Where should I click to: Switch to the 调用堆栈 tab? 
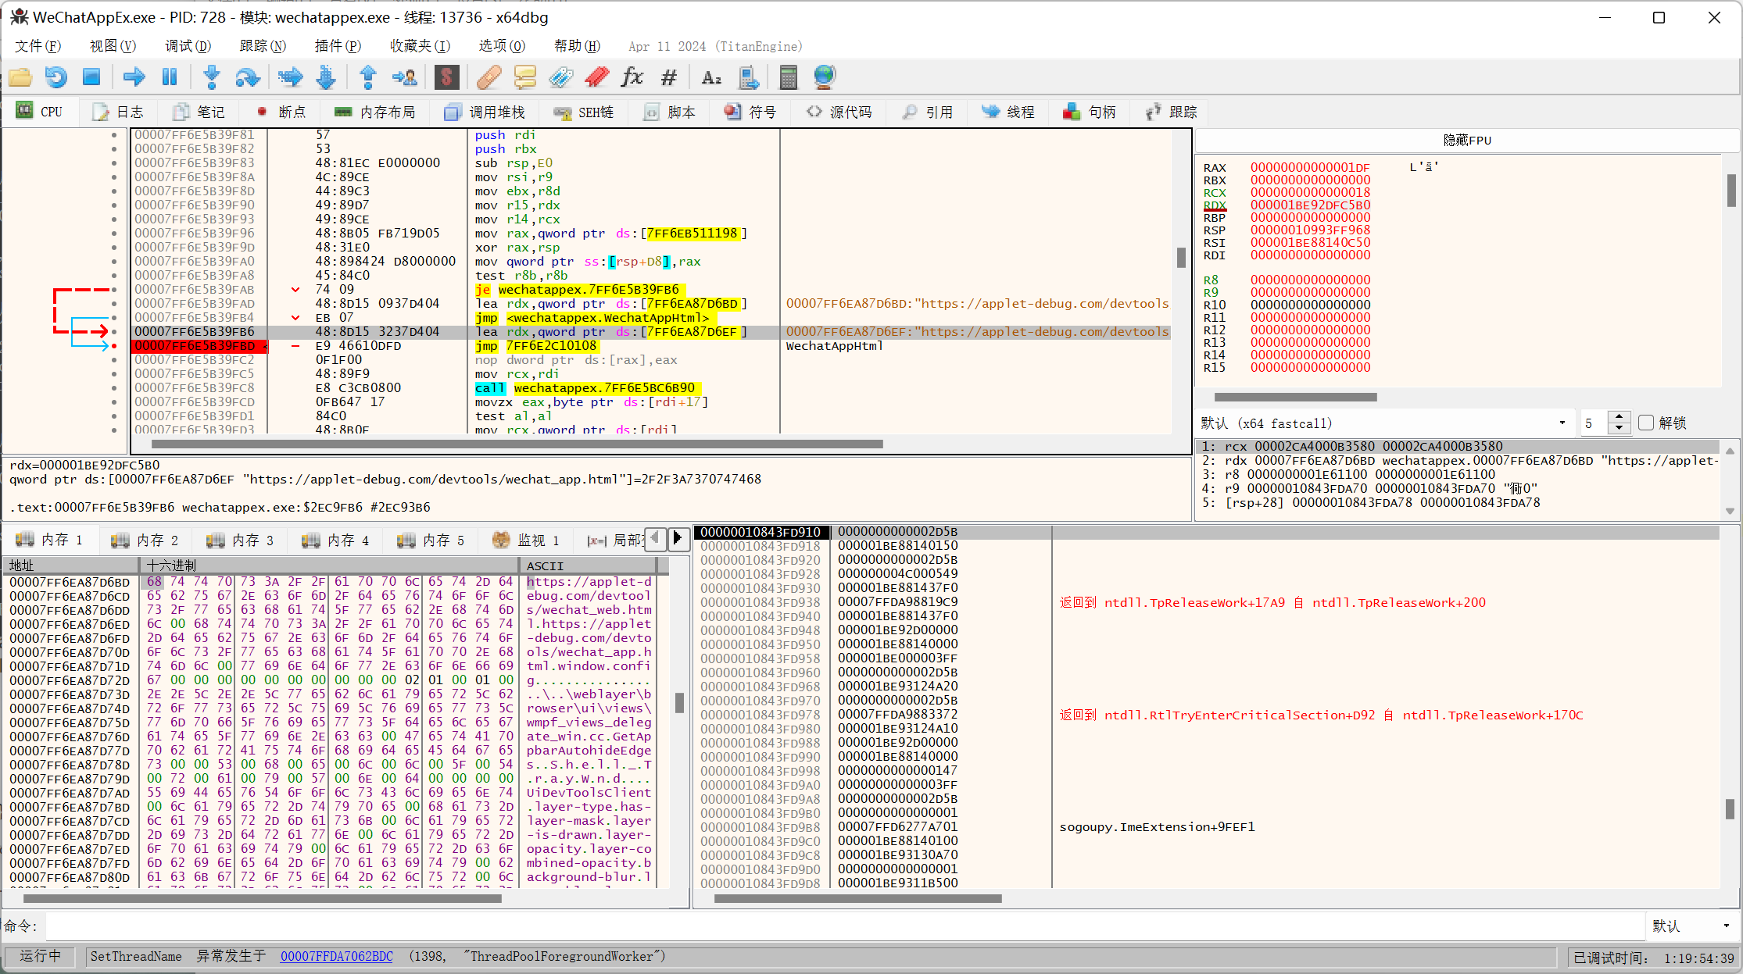485,112
